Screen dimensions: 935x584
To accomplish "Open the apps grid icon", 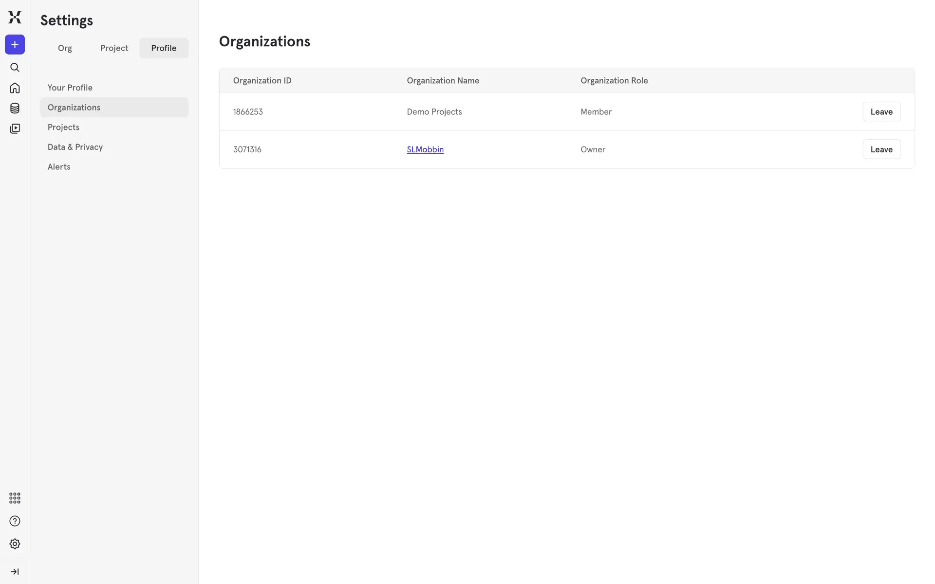I will pos(15,498).
